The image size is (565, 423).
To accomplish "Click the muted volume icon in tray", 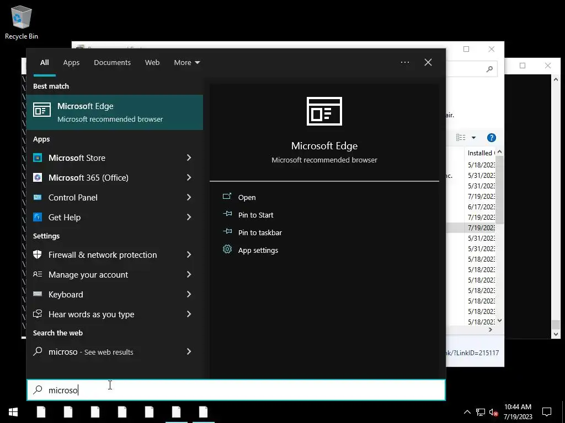I will click(493, 412).
